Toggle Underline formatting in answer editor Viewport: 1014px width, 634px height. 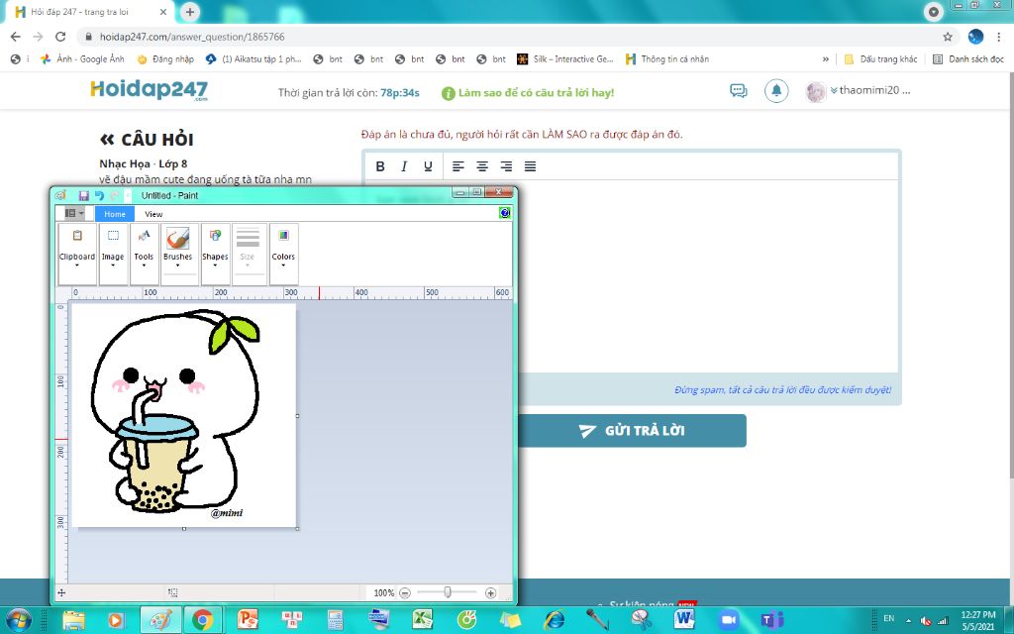tap(428, 166)
